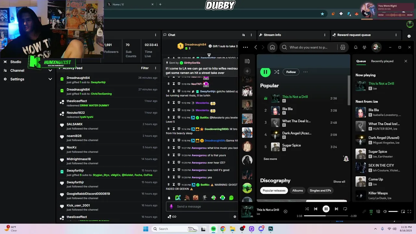The height and width of the screenshot is (234, 416).
Task: Skip to previous track
Action: [x=316, y=209]
